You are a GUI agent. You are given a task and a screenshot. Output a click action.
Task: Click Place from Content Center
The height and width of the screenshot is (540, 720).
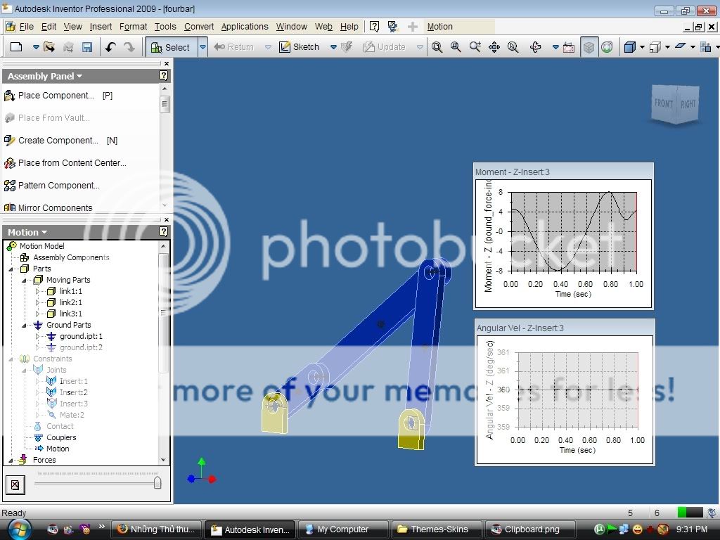pos(65,163)
